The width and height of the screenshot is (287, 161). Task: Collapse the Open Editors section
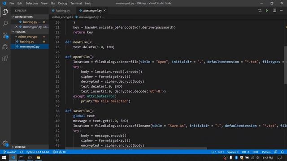coord(30,17)
